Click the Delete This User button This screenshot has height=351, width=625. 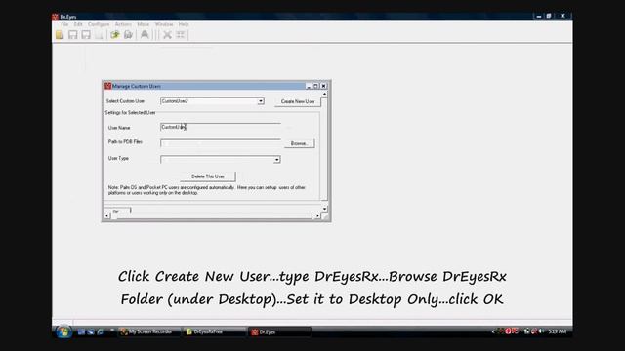[208, 176]
